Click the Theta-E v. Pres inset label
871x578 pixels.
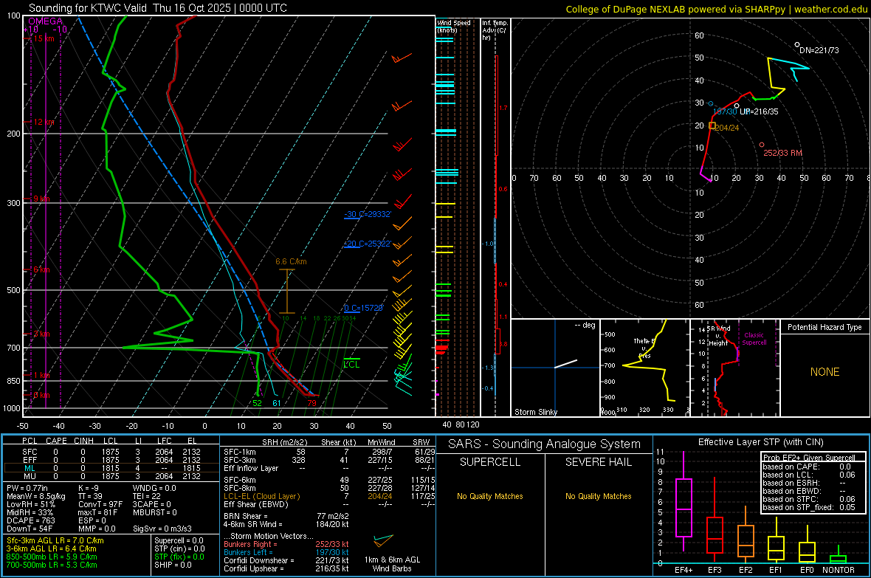point(644,348)
